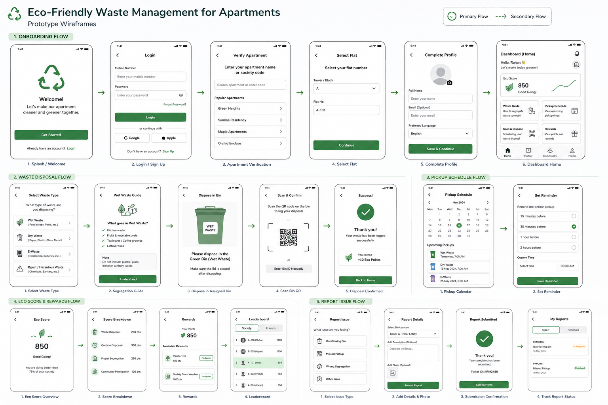Expand Sunrise Residency apartment row
The image size is (608, 405).
coord(250,120)
